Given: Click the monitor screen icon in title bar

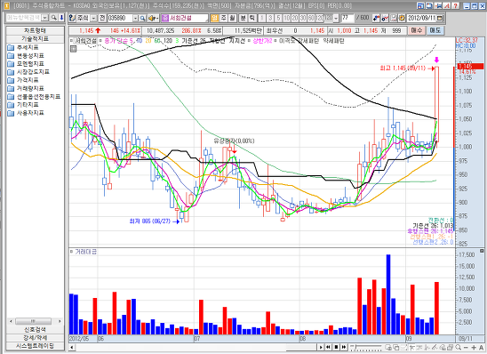Looking at the screenshot, I should click(429, 5).
